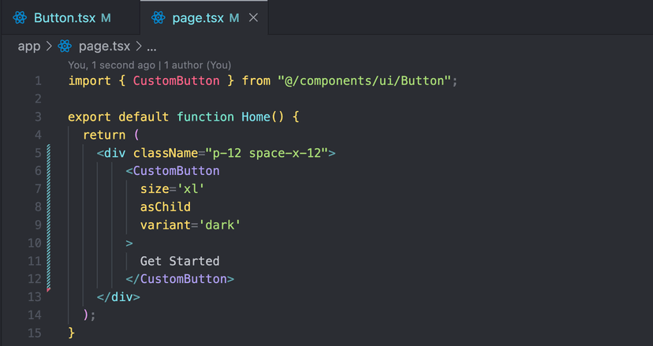Screen dimensions: 653x346
Task: Click the React icon in the breadcrumb
Action: [x=65, y=47]
